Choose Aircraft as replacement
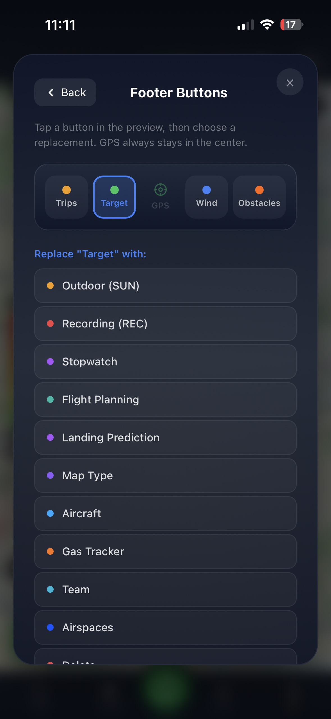 click(165, 513)
